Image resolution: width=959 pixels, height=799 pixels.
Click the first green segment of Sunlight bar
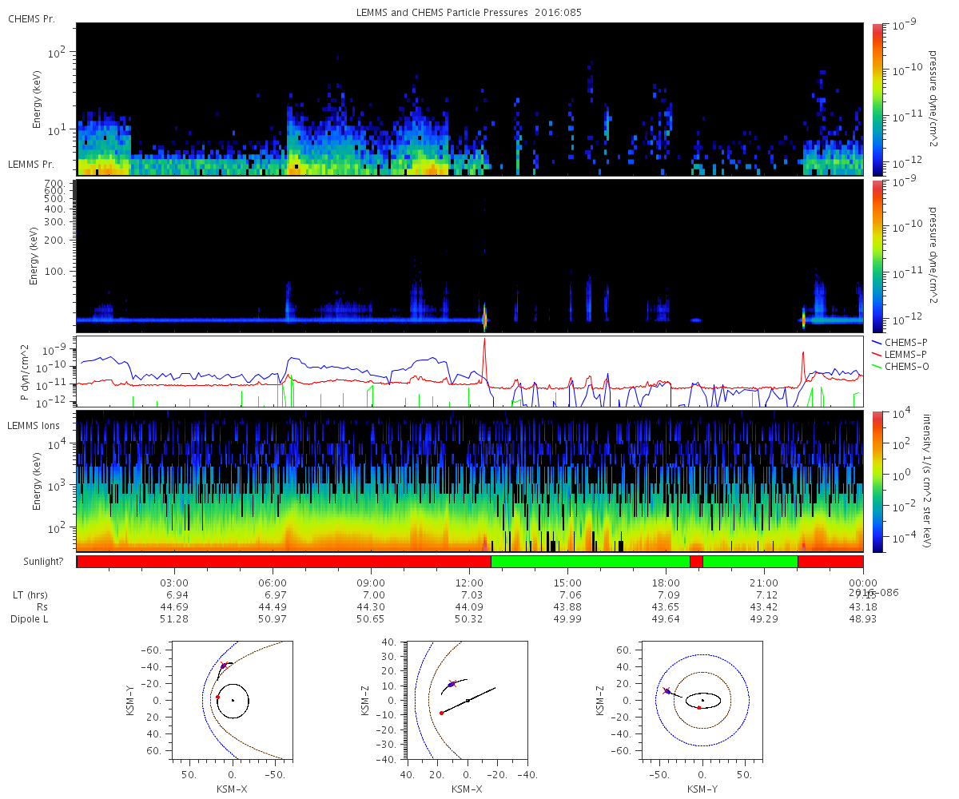tap(590, 562)
